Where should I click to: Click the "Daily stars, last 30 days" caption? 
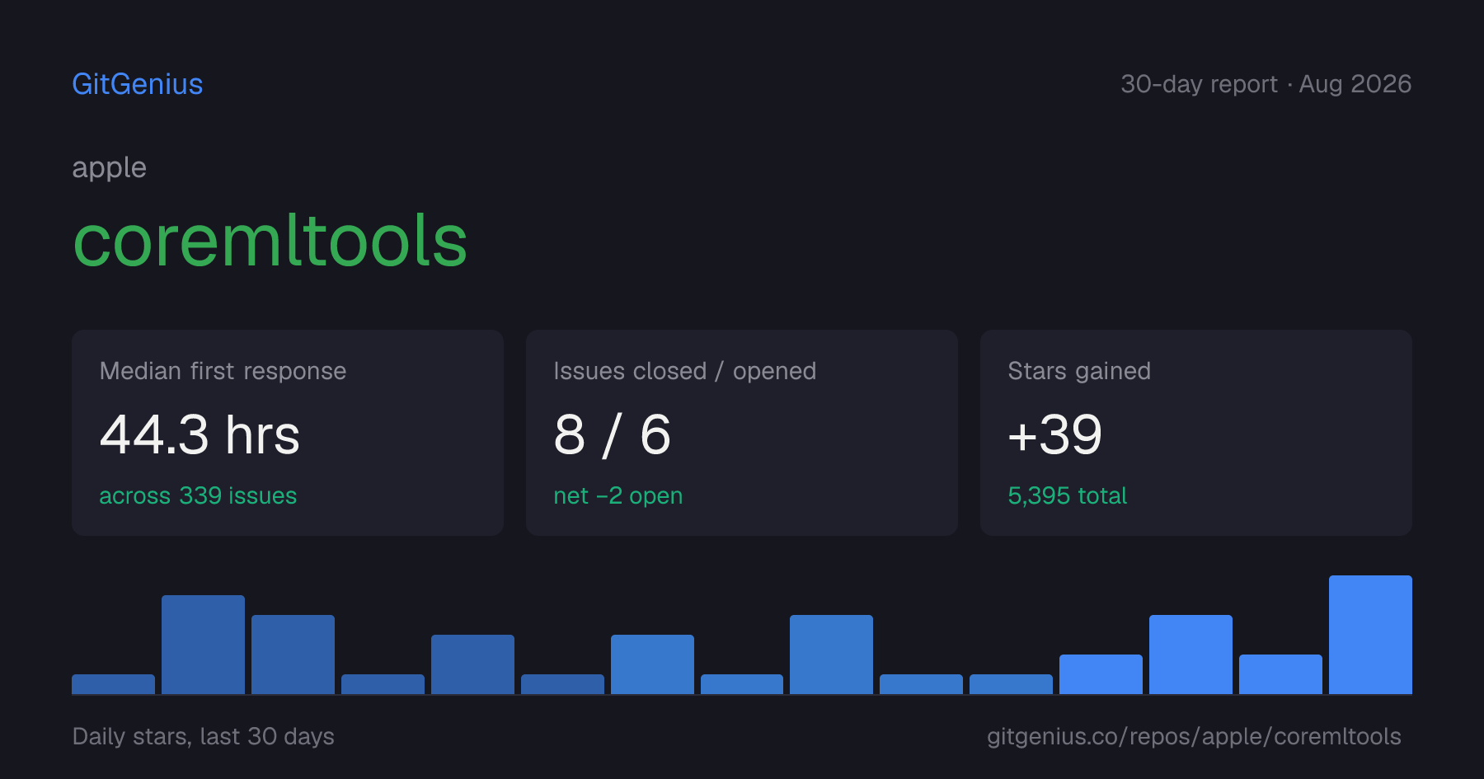tap(204, 736)
